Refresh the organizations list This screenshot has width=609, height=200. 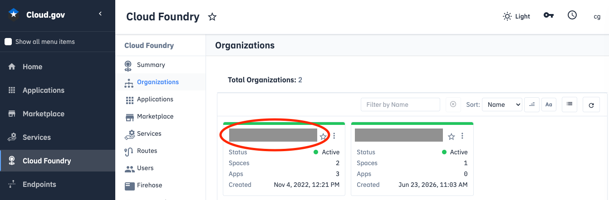[591, 105]
